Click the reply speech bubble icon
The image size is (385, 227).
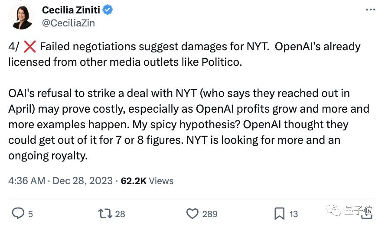17,214
